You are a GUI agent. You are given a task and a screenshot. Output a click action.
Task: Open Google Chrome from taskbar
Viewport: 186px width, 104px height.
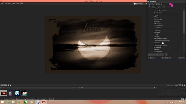point(20,102)
